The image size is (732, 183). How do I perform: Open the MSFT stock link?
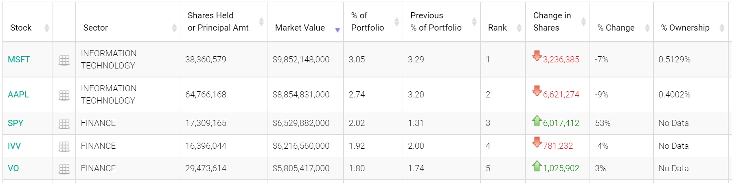(19, 60)
